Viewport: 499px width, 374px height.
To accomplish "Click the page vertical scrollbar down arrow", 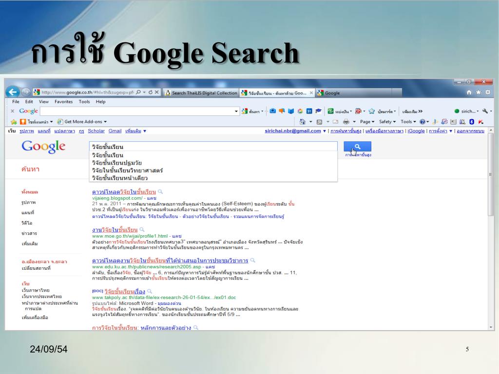I will click(491, 327).
